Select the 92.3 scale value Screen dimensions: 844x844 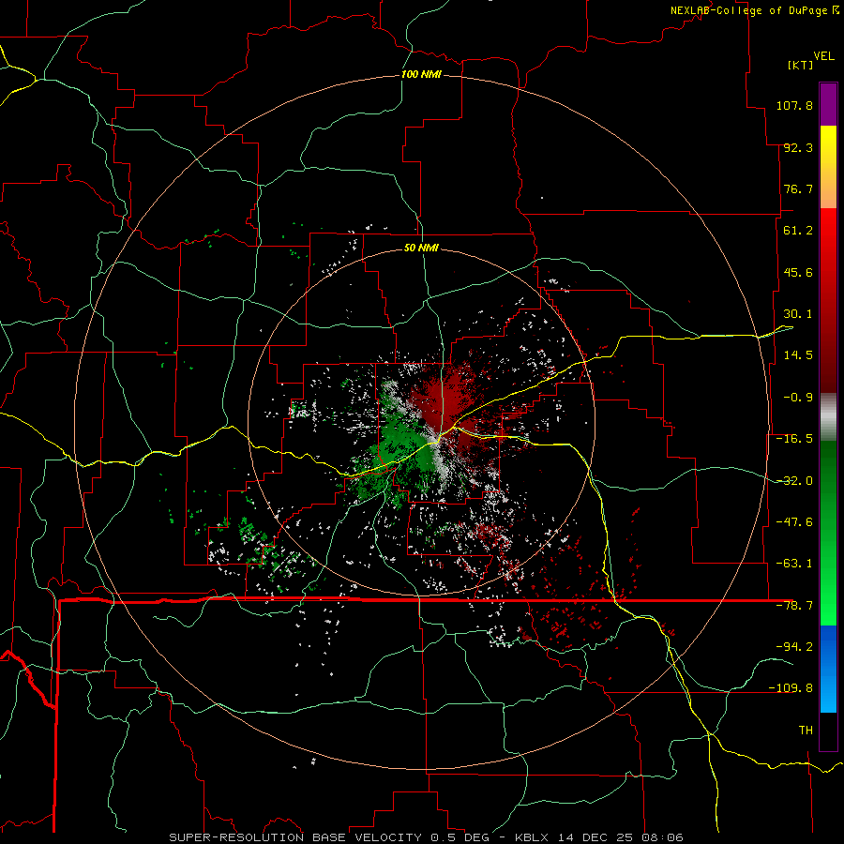click(x=798, y=147)
